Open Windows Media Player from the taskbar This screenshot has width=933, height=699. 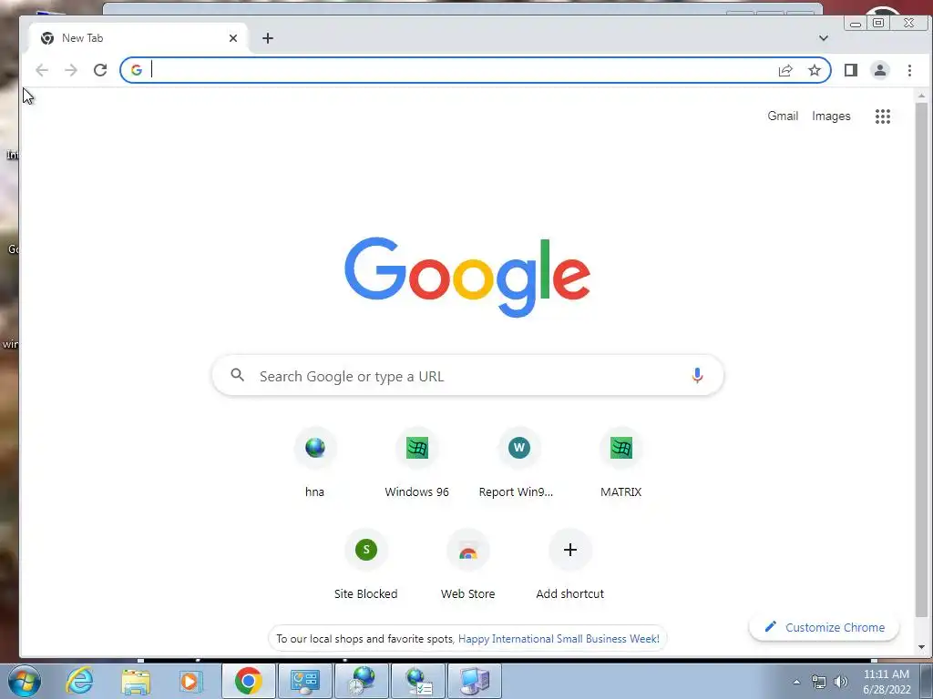(x=191, y=681)
